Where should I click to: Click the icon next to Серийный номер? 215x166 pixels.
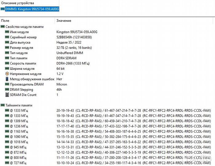tap(7, 37)
